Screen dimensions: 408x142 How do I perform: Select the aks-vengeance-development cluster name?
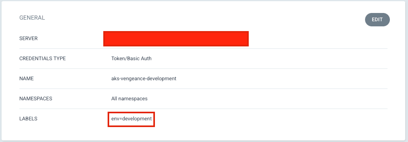click(144, 78)
